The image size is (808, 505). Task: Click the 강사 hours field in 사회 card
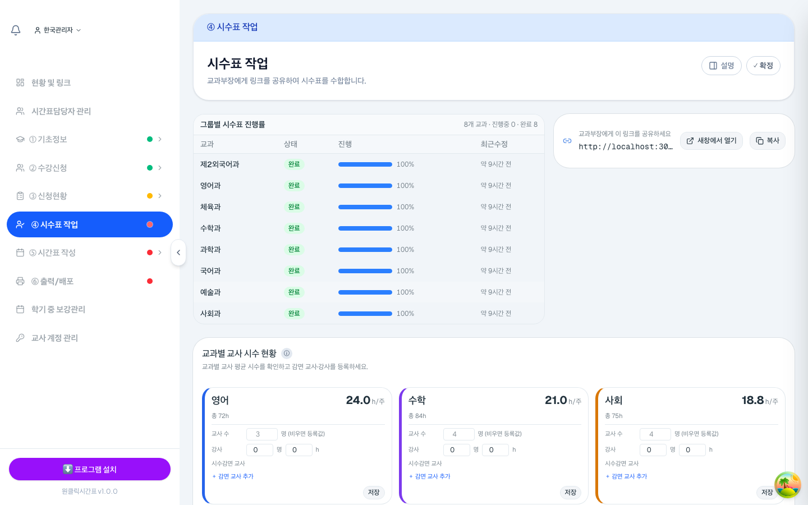tap(692, 450)
